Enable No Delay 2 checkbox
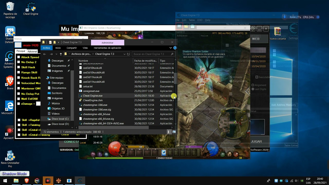Viewport: 329px width, 185px height. click(x=19, y=62)
